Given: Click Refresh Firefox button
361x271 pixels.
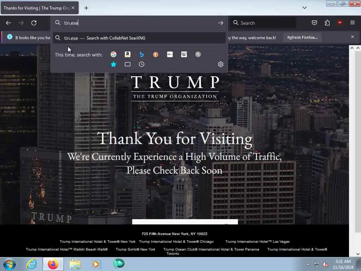Looking at the screenshot, I should coord(302,37).
